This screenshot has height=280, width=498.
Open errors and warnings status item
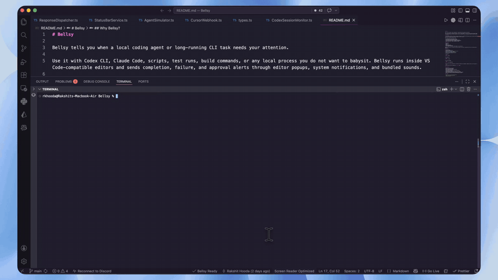point(60,271)
